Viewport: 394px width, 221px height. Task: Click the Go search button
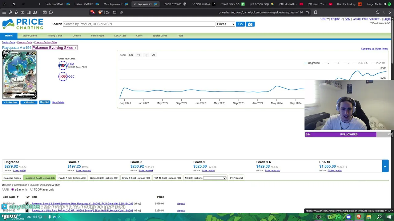(x=240, y=24)
